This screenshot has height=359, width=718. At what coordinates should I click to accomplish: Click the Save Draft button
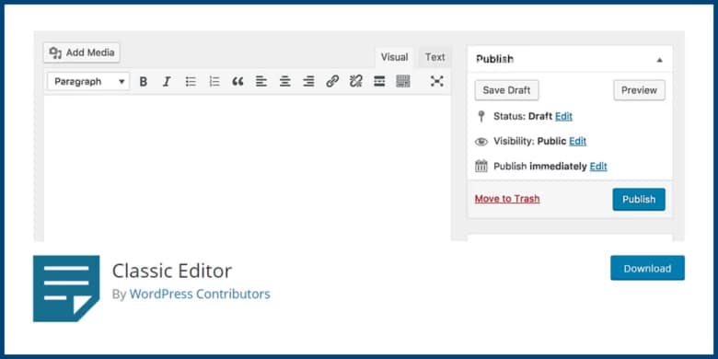[506, 90]
